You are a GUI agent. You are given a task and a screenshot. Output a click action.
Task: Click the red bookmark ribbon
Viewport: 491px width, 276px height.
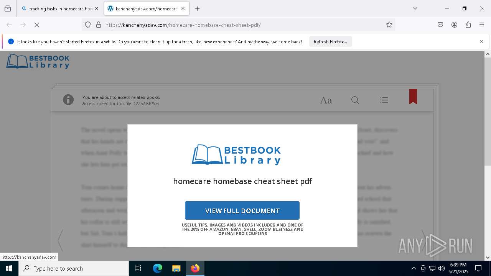click(413, 97)
